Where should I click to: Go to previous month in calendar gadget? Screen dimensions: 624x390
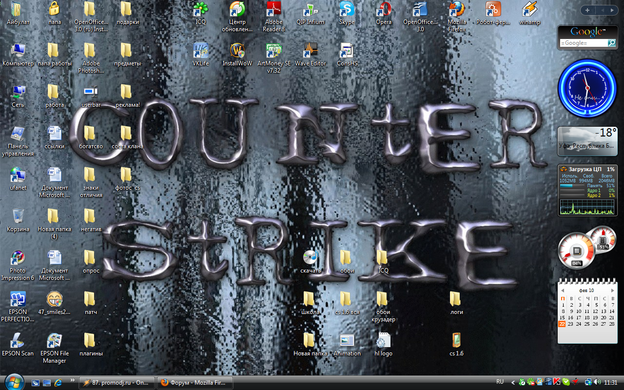pos(563,290)
